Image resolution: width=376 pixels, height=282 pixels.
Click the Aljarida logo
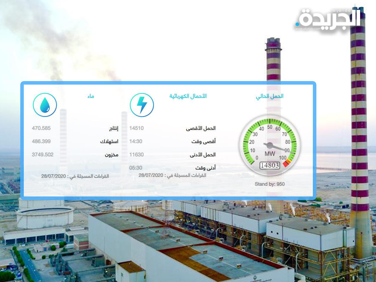pos(328,19)
